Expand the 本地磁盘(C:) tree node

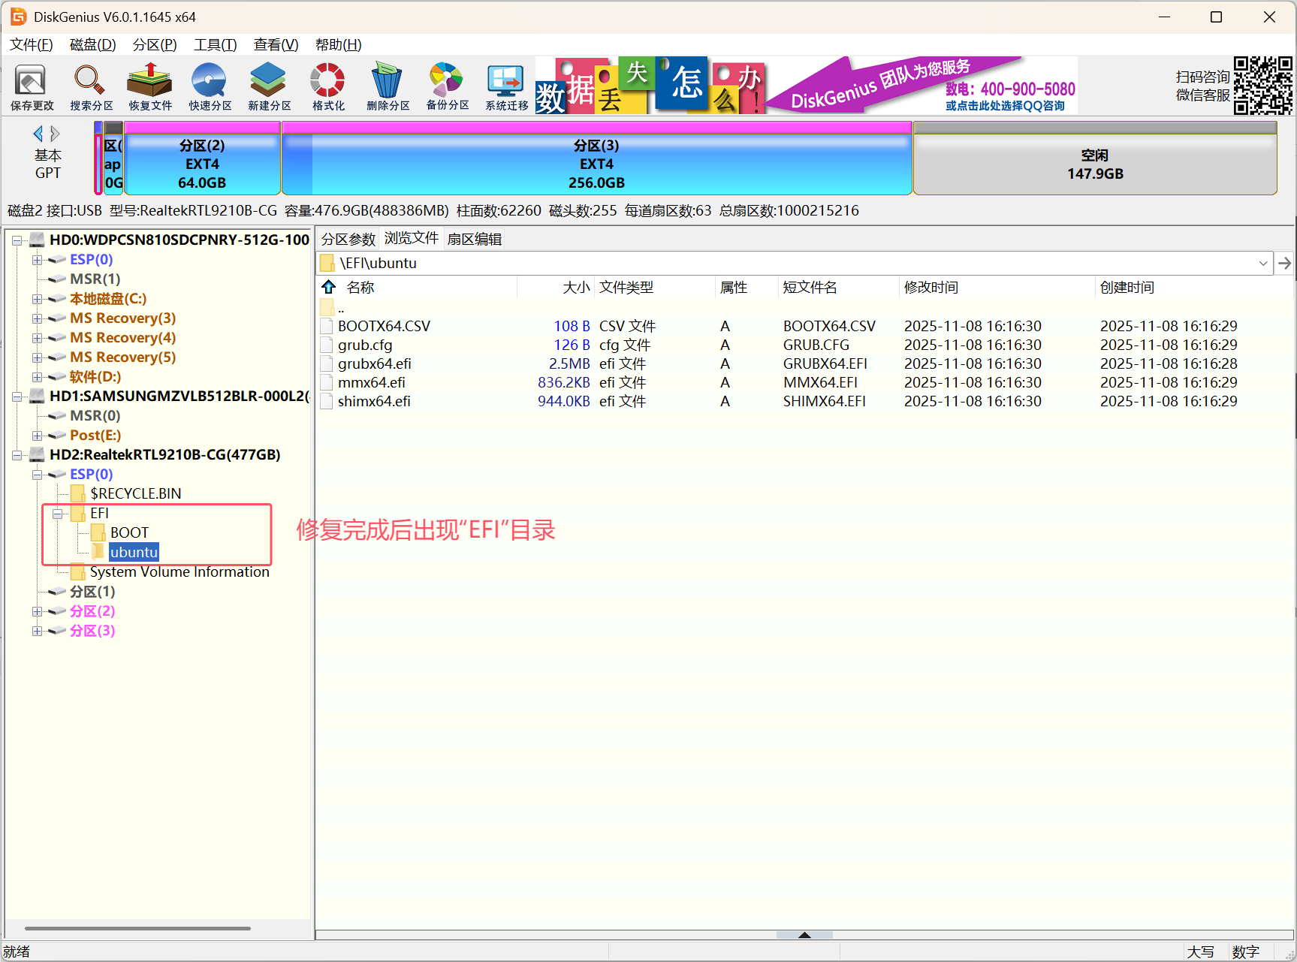tap(37, 299)
